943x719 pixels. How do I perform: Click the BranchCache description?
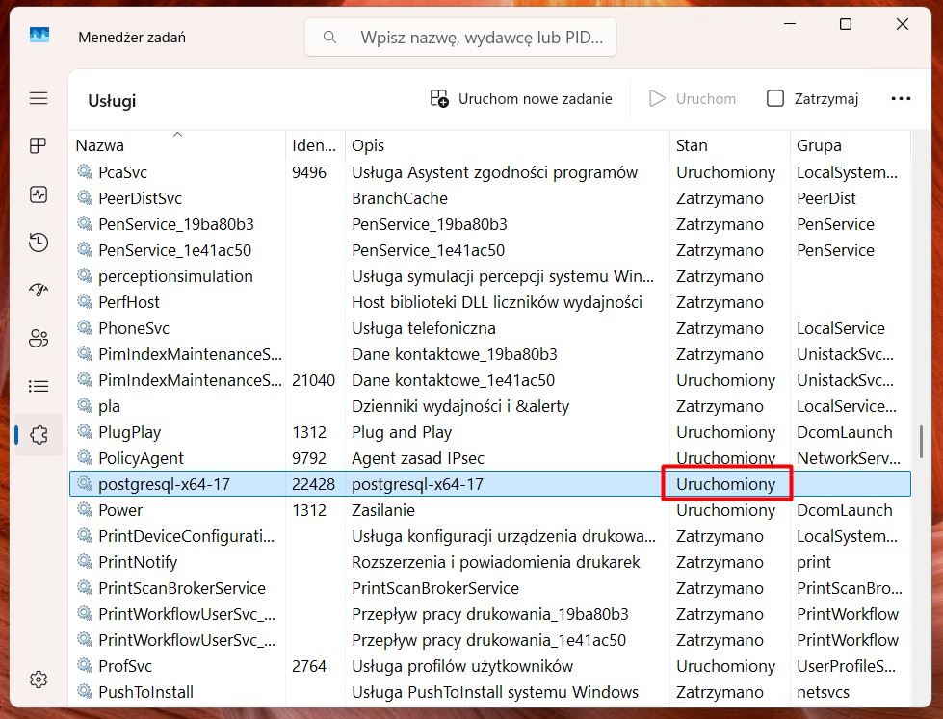400,197
